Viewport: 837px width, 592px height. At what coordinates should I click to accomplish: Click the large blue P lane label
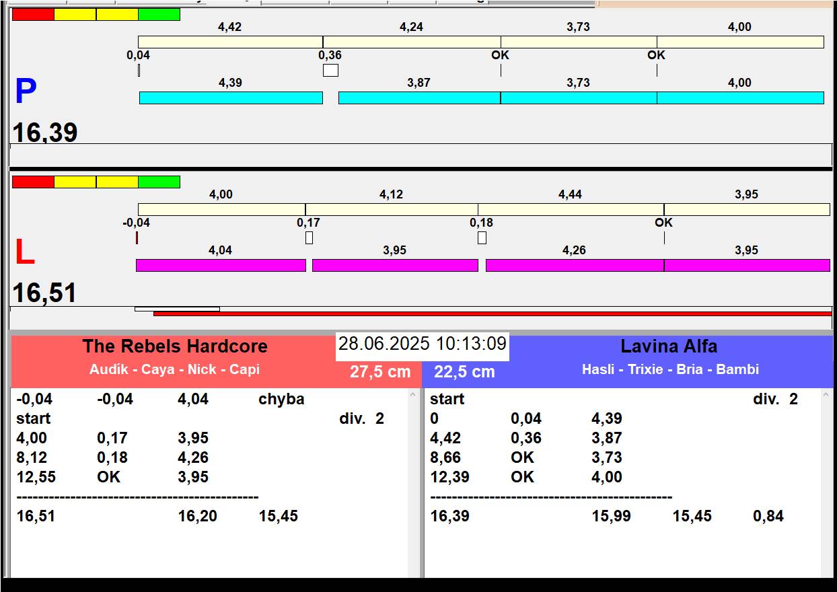pyautogui.click(x=26, y=92)
